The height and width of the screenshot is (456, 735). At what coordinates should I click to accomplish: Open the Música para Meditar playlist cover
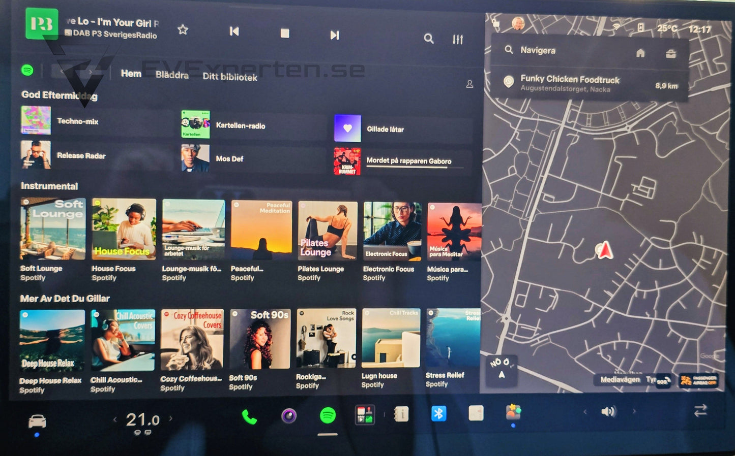click(x=454, y=232)
